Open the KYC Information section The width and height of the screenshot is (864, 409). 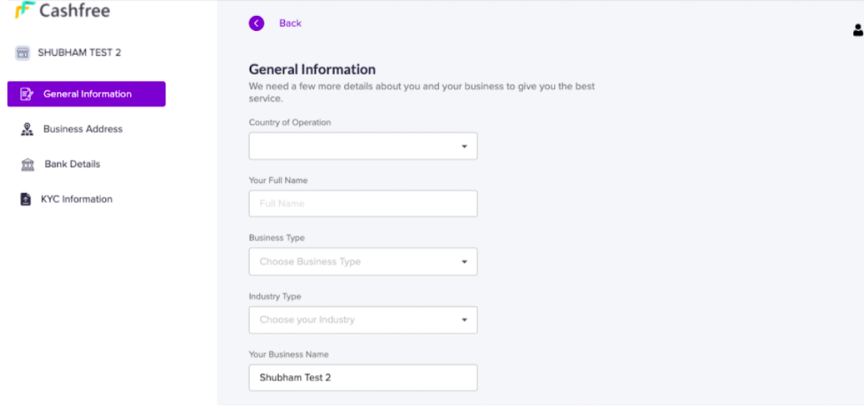click(76, 199)
